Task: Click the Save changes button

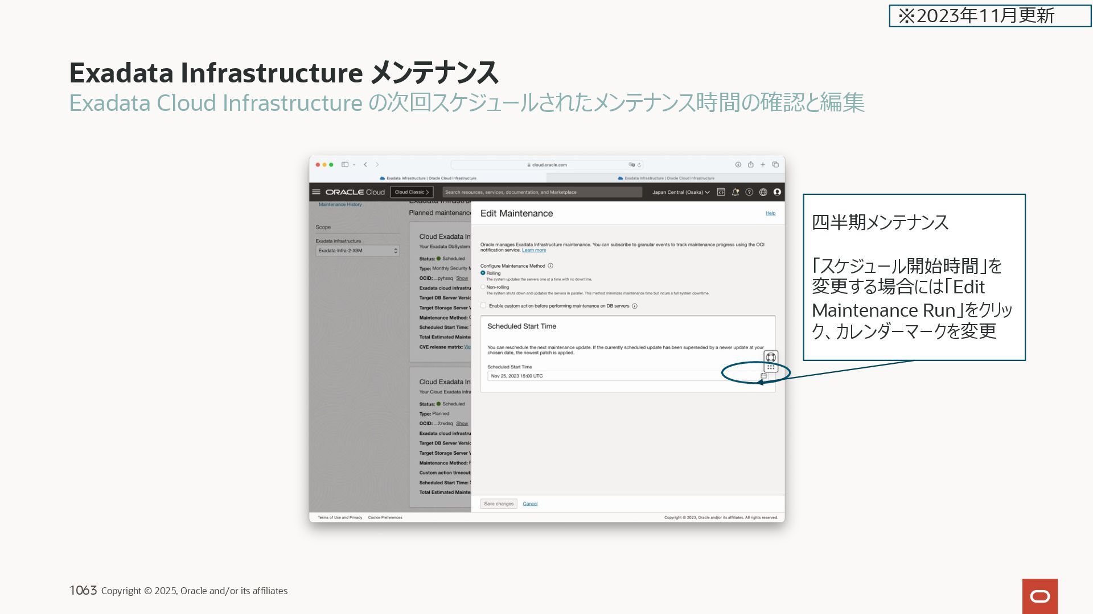Action: tap(498, 504)
